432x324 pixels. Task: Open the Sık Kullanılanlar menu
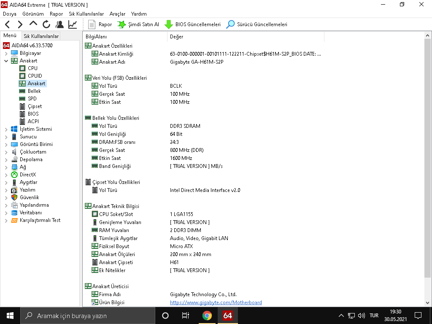pyautogui.click(x=86, y=14)
